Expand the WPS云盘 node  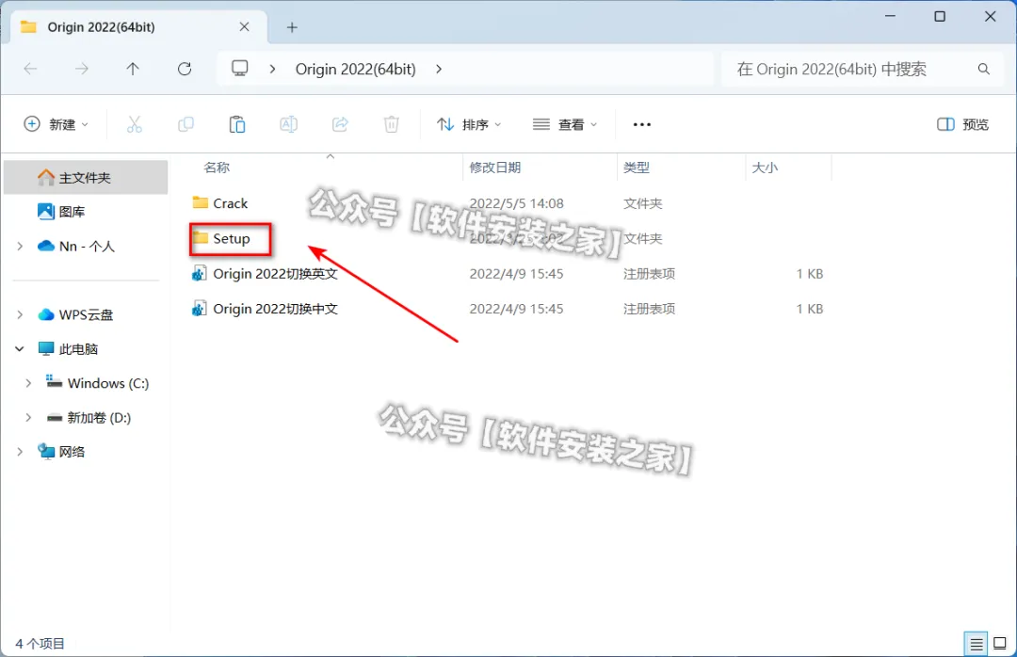[20, 314]
